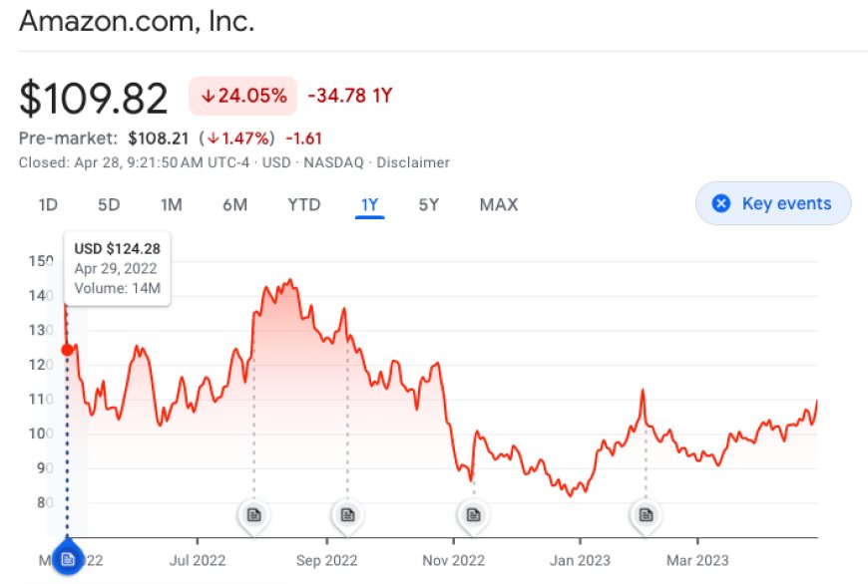The image size is (868, 584).
Task: Select the YTD time range tab
Action: (304, 205)
